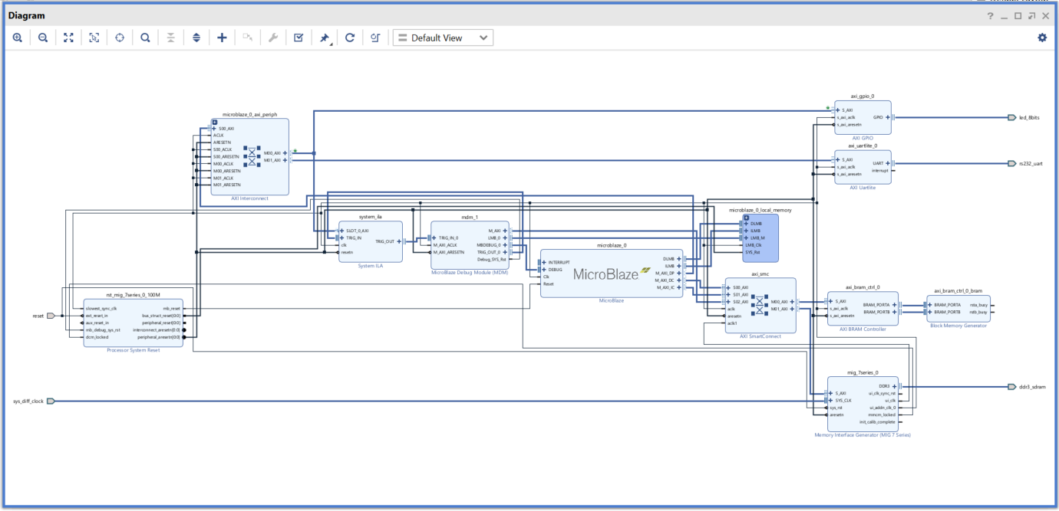Open the diagram Search tool

pyautogui.click(x=145, y=38)
